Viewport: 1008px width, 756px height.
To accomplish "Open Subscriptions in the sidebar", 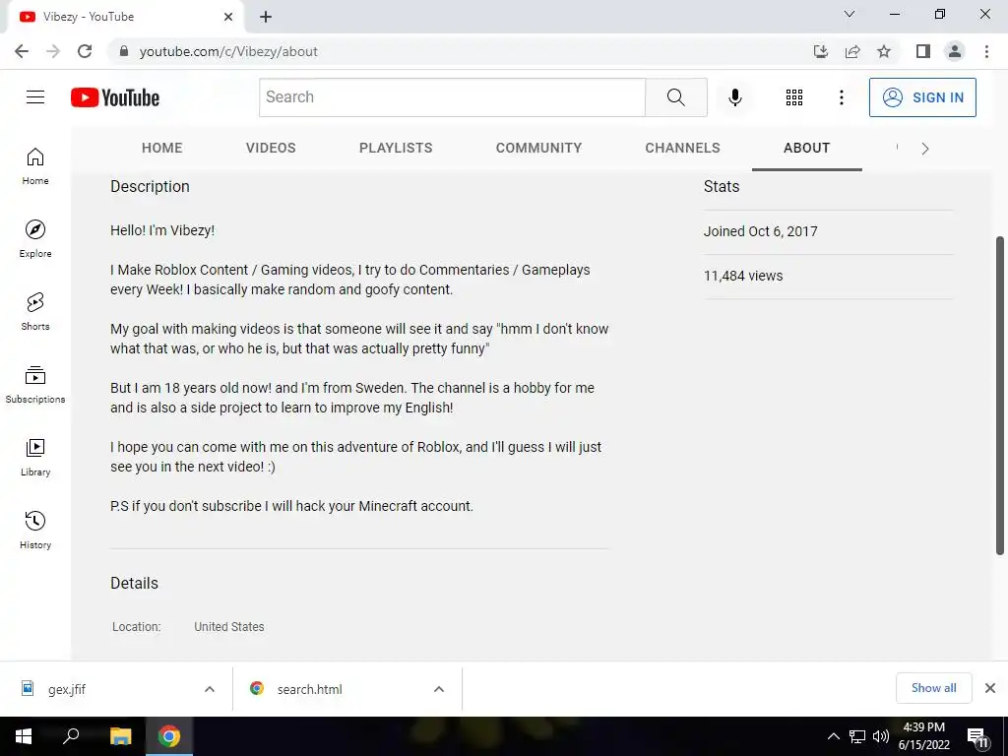I will pos(35,385).
